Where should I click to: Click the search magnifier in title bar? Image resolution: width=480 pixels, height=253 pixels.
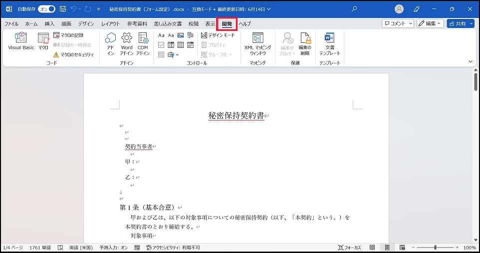point(354,9)
